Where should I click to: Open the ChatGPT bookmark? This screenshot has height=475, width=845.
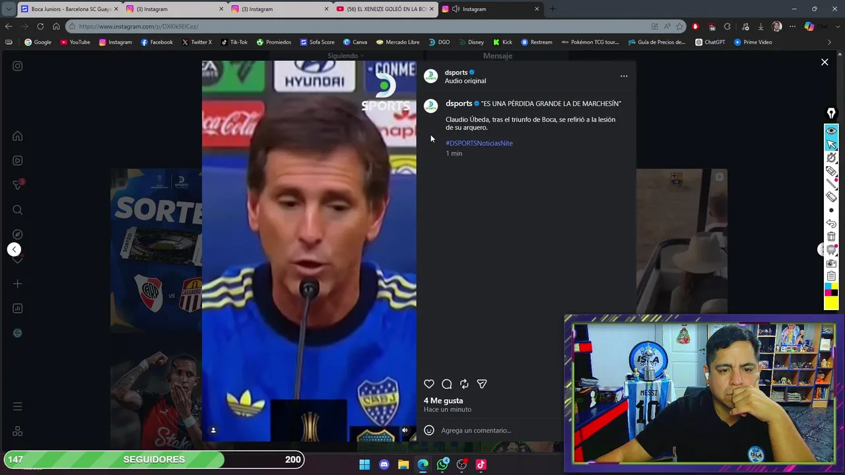click(x=710, y=42)
